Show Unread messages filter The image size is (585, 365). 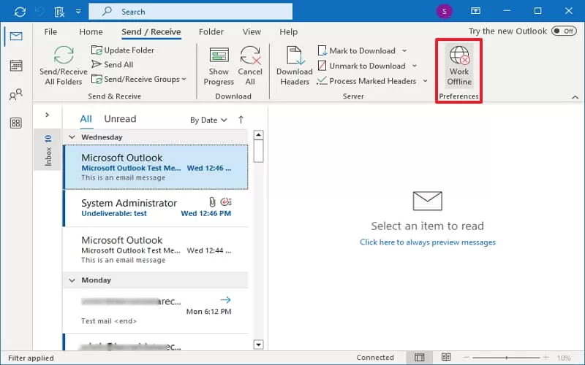tap(120, 119)
